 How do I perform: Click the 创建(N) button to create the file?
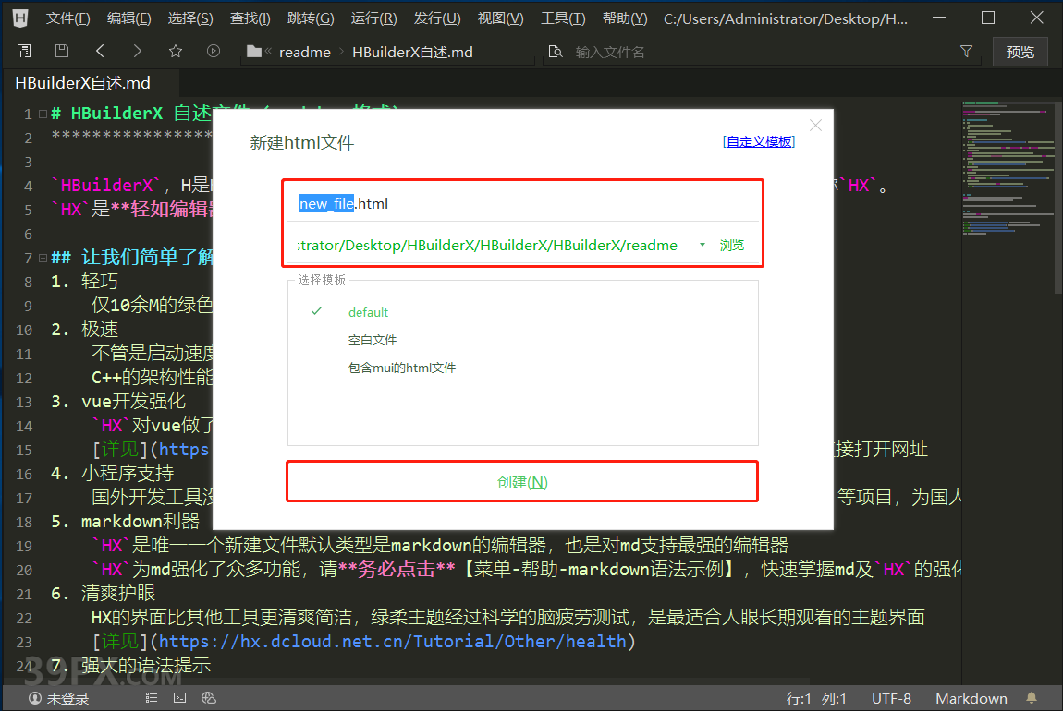pos(521,480)
